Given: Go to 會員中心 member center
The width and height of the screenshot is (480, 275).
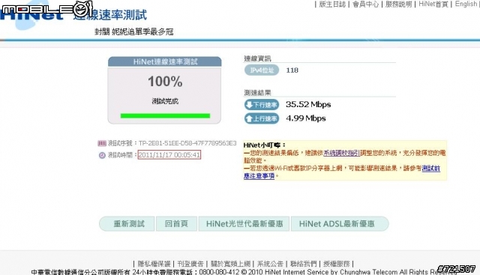Looking at the screenshot, I should (x=365, y=4).
